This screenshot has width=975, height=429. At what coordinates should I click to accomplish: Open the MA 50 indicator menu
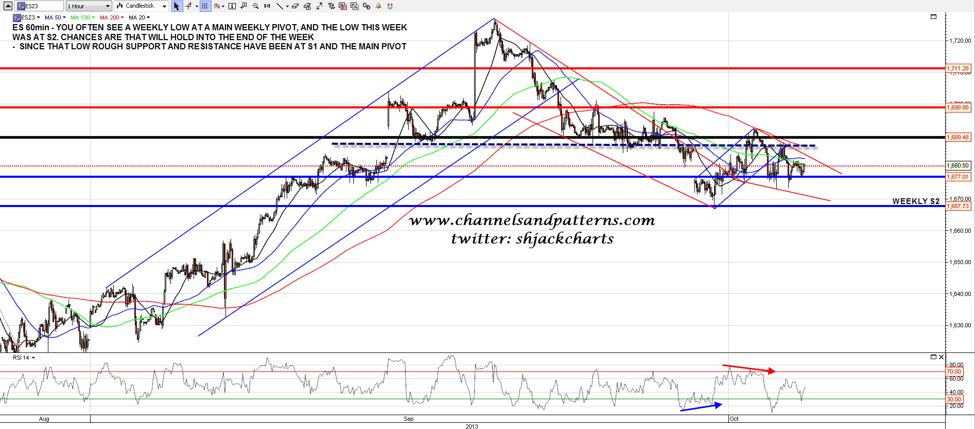coord(55,17)
